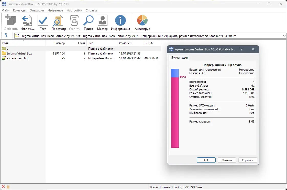The image size is (287, 190).
Task: Click the 8 291 154 size cell
Action: [x=59, y=53]
